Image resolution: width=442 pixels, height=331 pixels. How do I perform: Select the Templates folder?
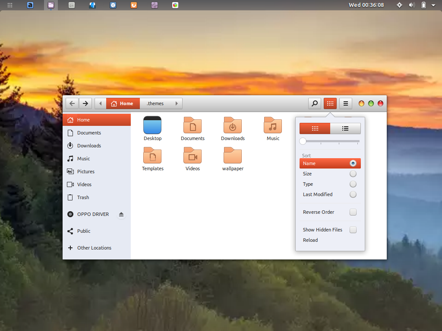(152, 159)
